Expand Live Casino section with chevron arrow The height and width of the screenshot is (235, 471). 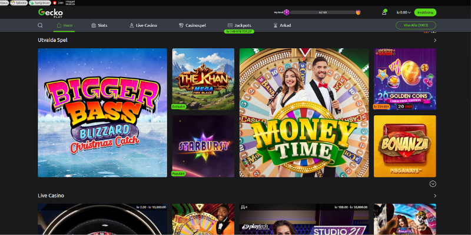(x=435, y=196)
